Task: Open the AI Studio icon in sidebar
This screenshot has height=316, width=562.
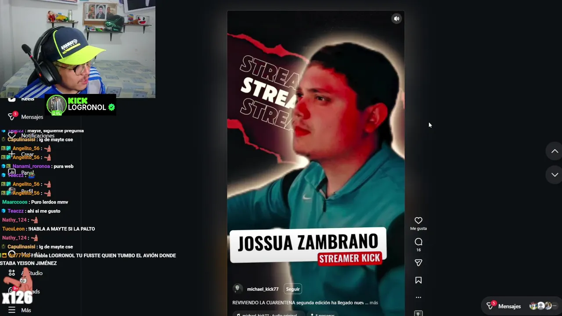Action: [12, 273]
